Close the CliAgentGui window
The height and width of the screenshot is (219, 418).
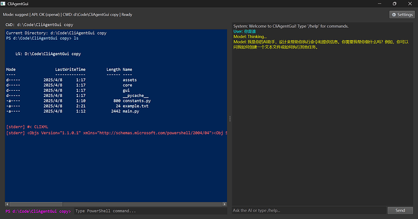click(410, 4)
